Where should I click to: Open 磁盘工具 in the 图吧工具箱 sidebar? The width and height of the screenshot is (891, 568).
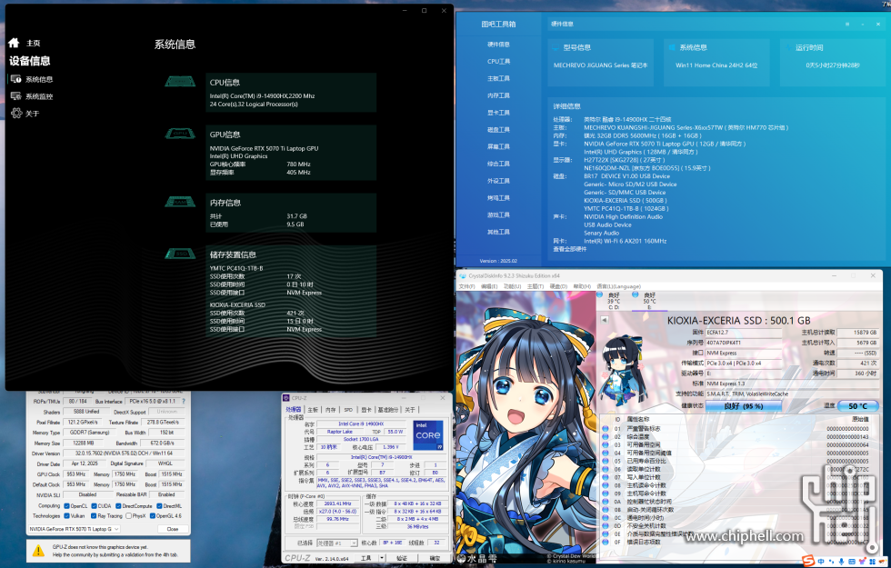[x=498, y=129]
